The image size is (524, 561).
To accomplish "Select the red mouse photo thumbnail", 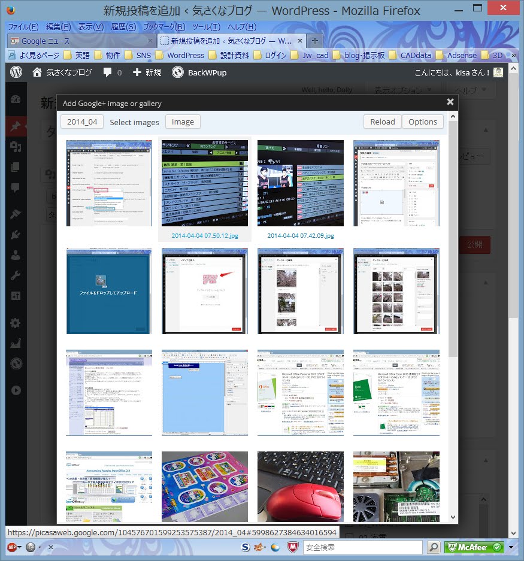I will coord(301,487).
